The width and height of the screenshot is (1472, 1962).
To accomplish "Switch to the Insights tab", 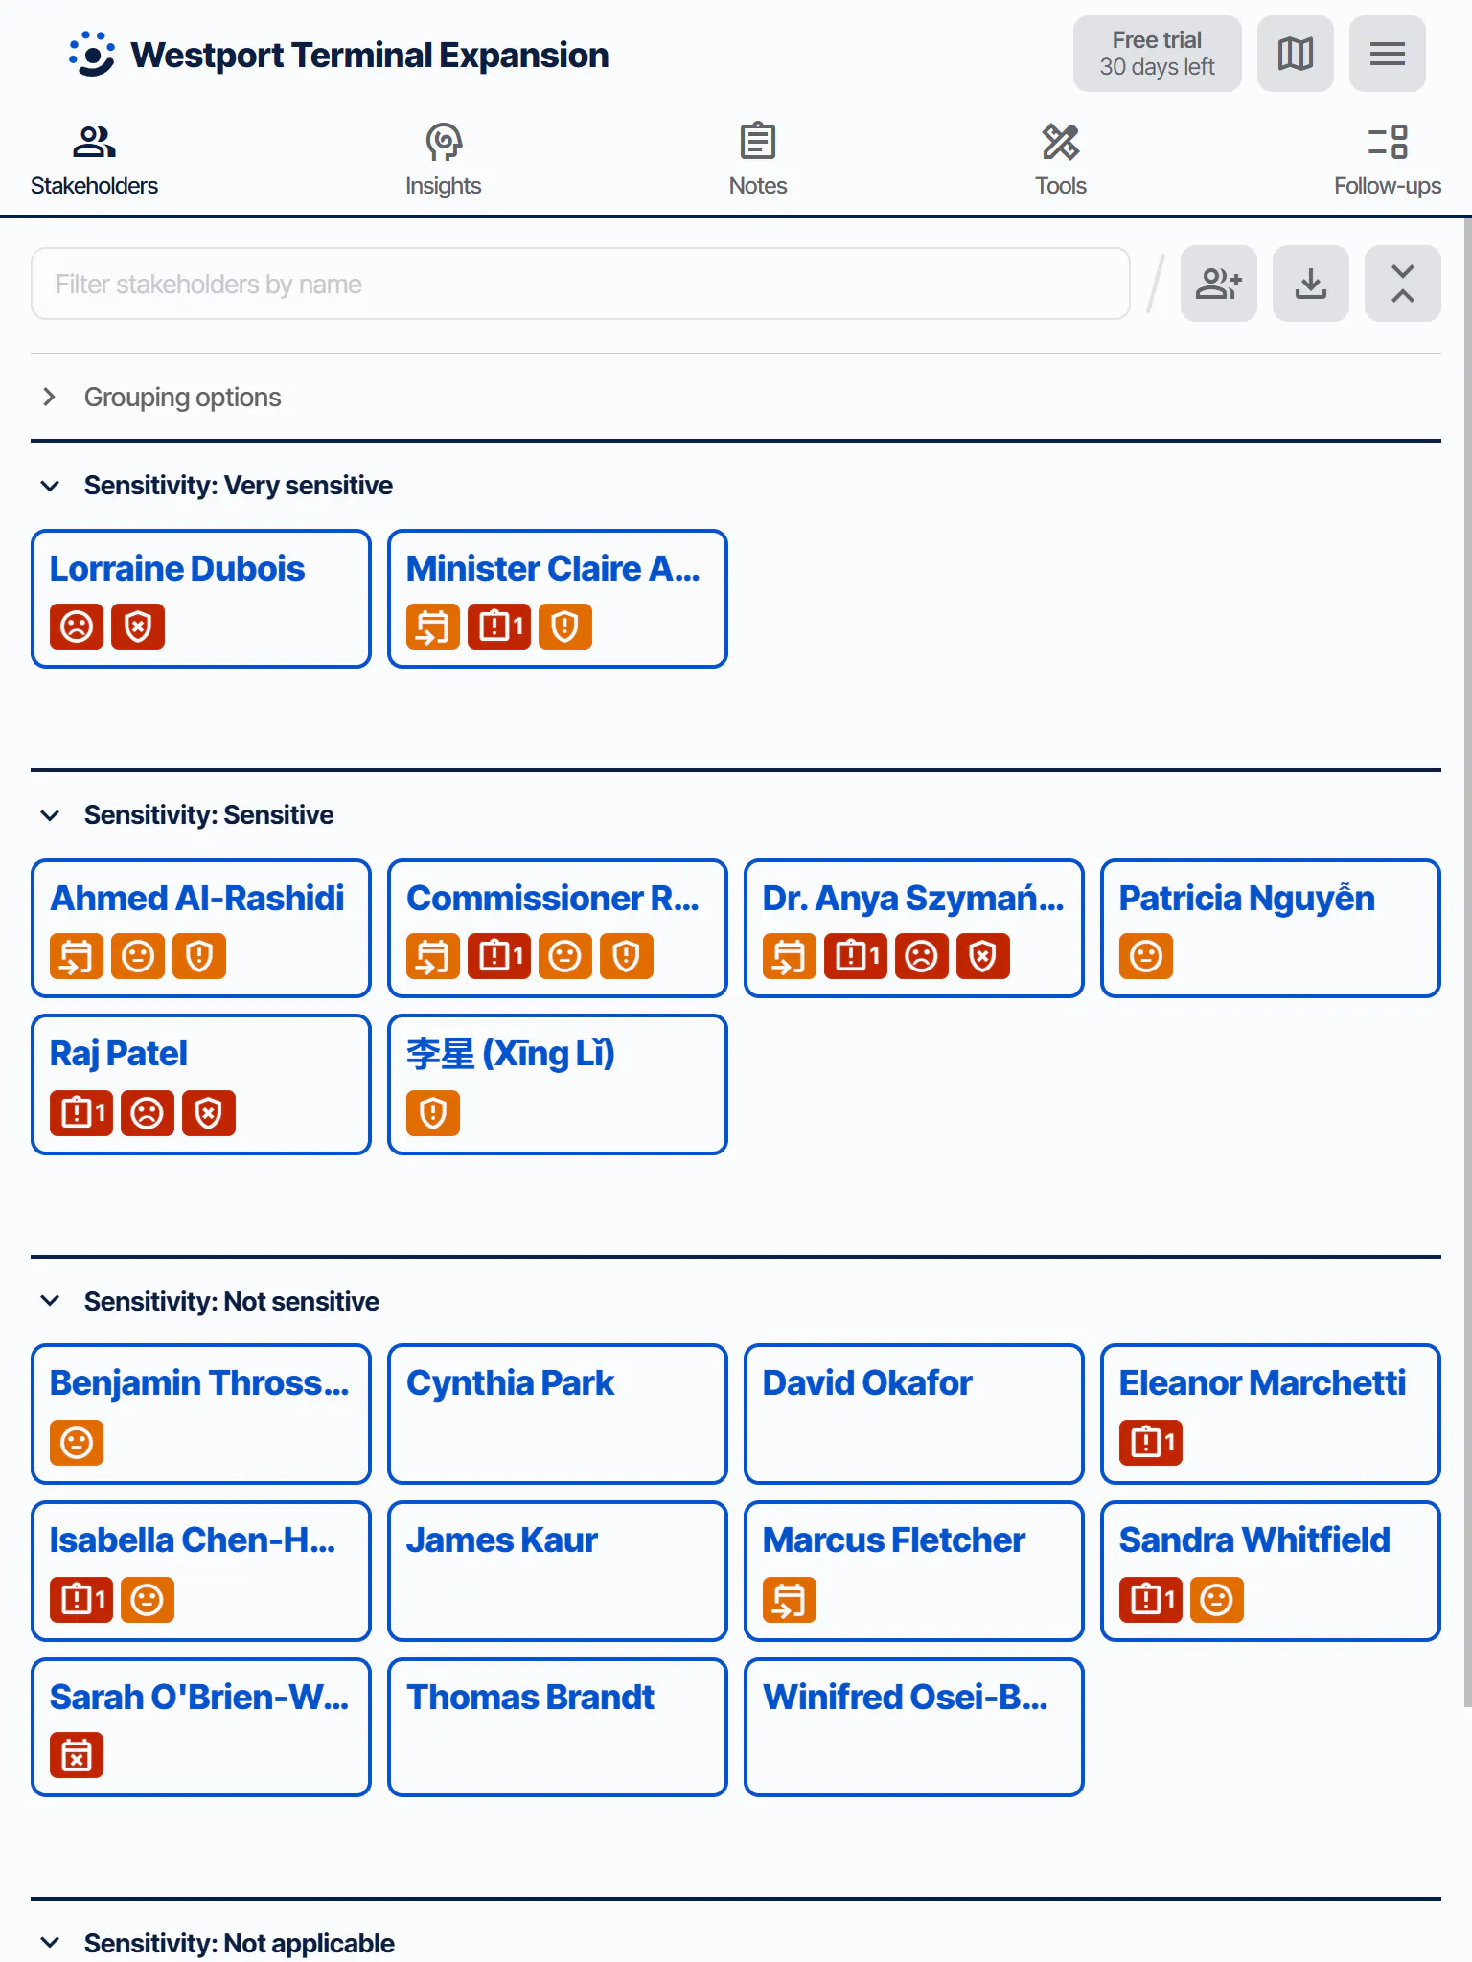I will coord(443,161).
